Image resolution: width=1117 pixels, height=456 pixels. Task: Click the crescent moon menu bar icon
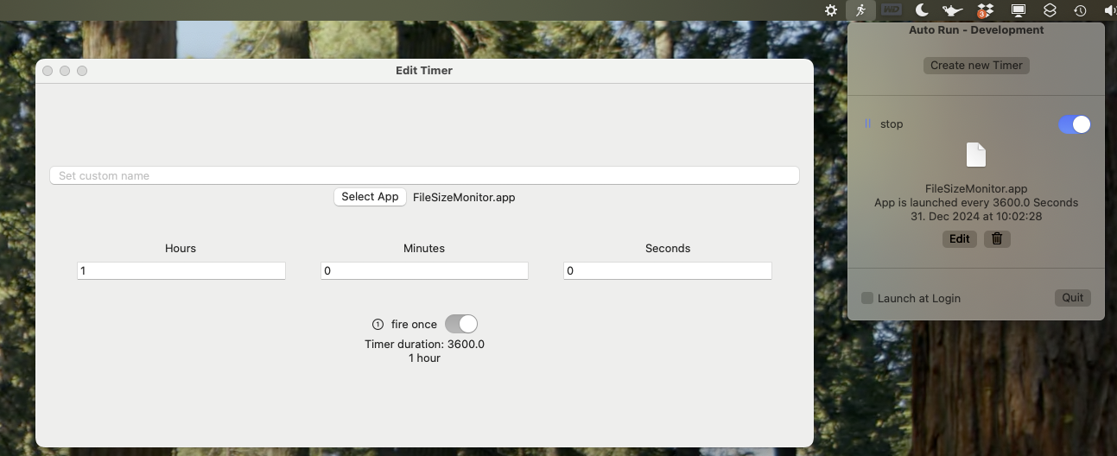click(922, 10)
